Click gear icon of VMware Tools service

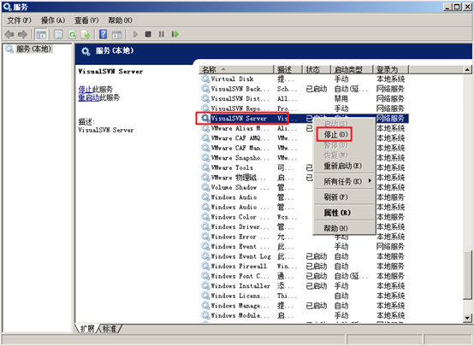point(205,167)
